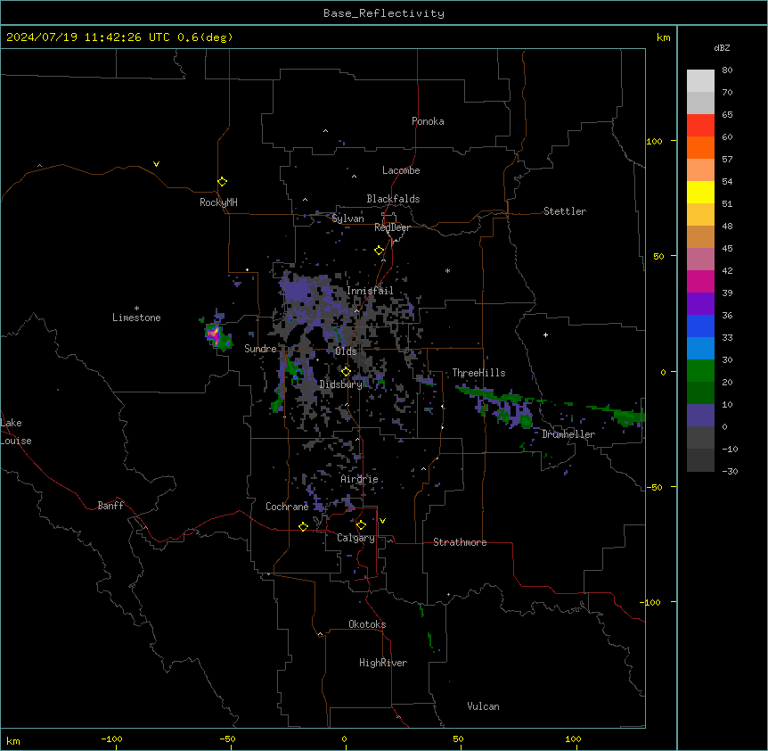
Task: Click the -50 tick on vertical axis
Action: [x=654, y=487]
